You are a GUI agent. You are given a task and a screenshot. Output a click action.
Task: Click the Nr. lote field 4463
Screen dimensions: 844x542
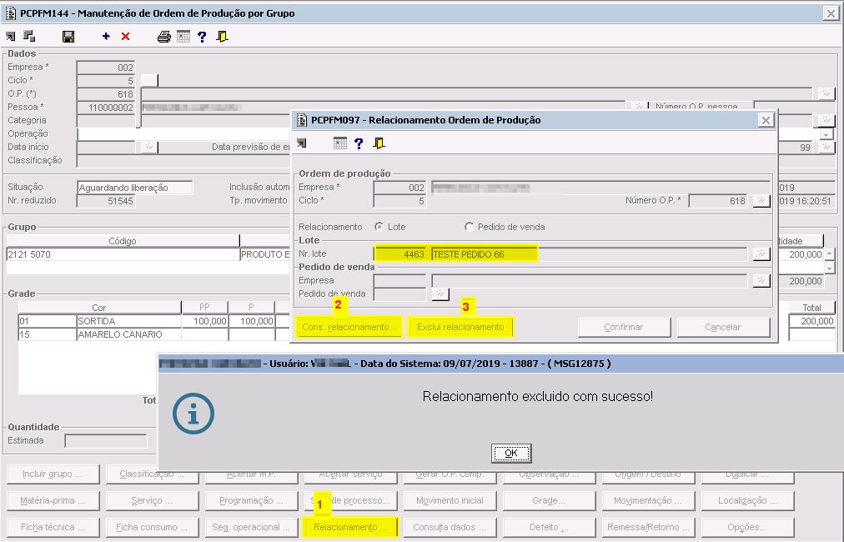tap(400, 254)
